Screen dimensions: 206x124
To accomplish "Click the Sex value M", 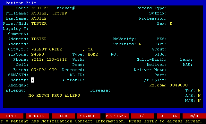I will (171, 23).
